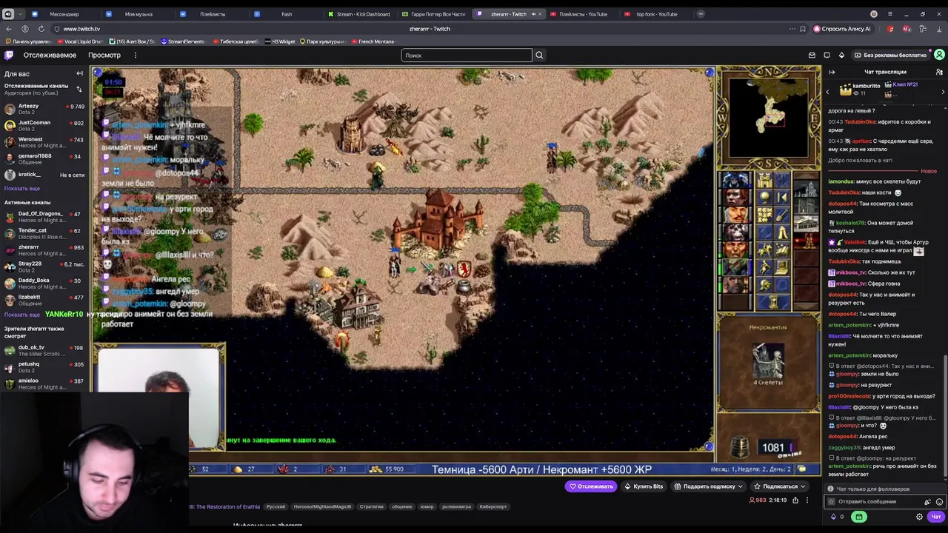948x533 pixels.
Task: Bookmark page via address bar bookmark icon
Action: click(x=802, y=29)
